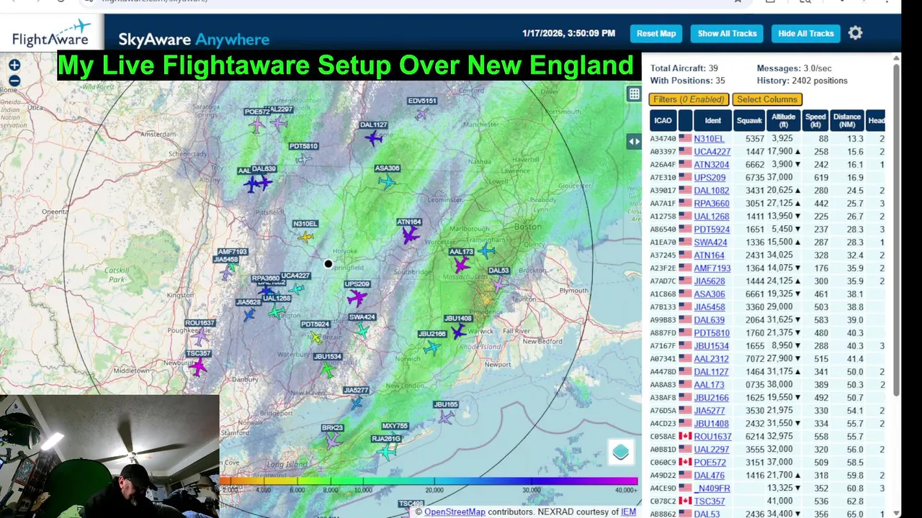The image size is (922, 518).
Task: Expand the Filters panel
Action: (689, 99)
